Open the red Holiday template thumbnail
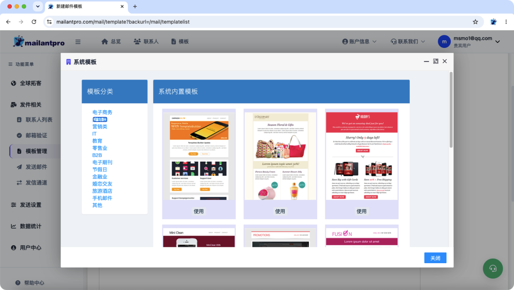 [x=362, y=156]
